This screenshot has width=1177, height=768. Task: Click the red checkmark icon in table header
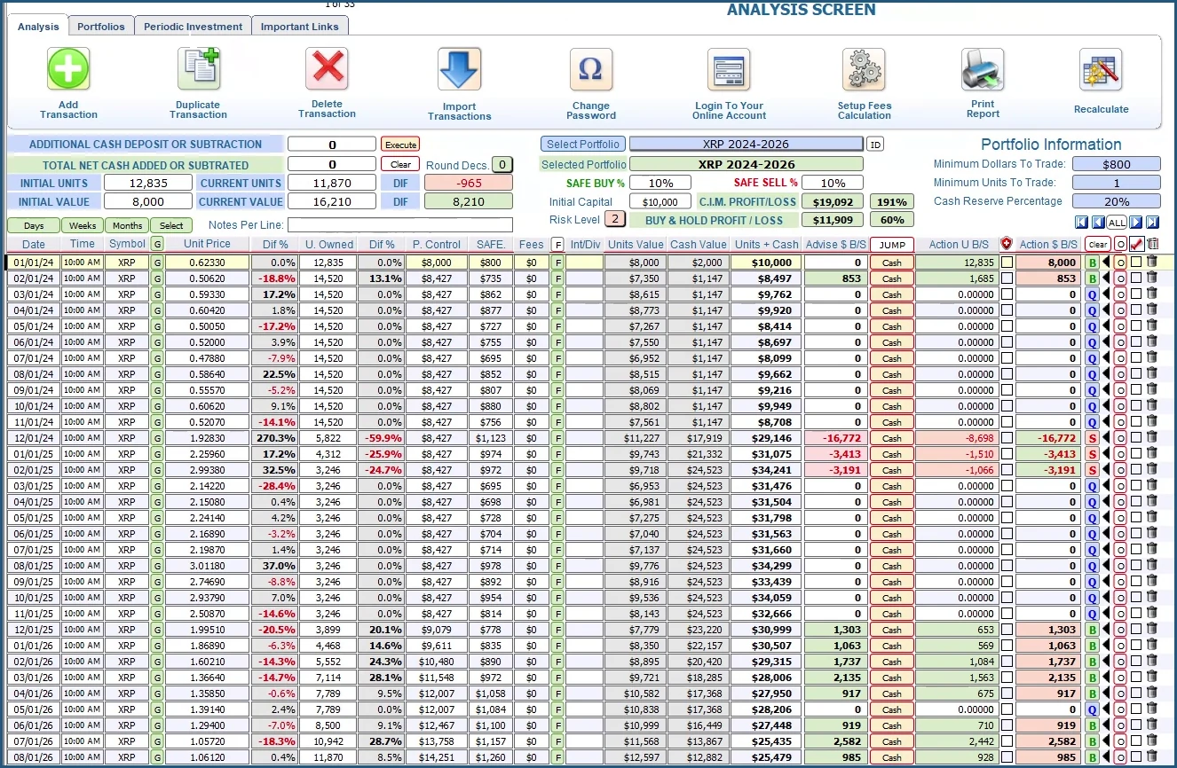1135,244
